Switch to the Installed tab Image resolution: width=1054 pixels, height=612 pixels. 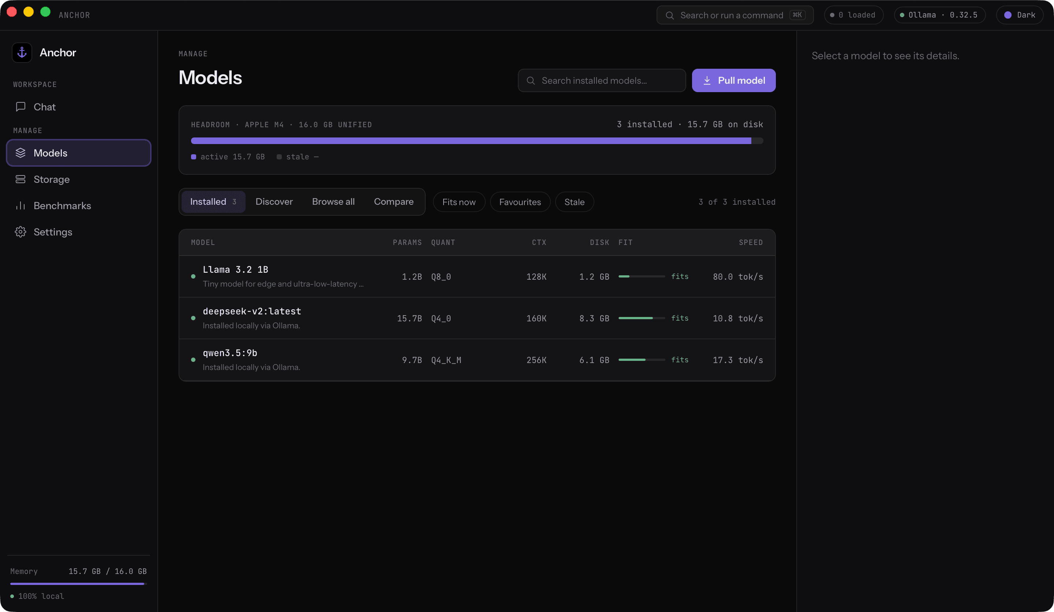click(213, 202)
